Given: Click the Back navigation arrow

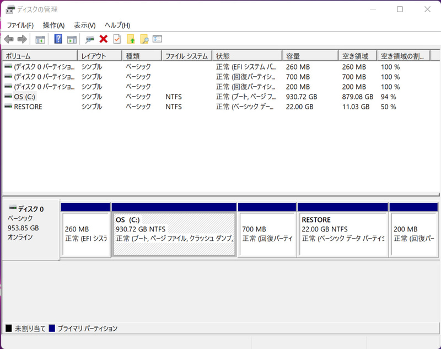Looking at the screenshot, I should tap(8, 39).
